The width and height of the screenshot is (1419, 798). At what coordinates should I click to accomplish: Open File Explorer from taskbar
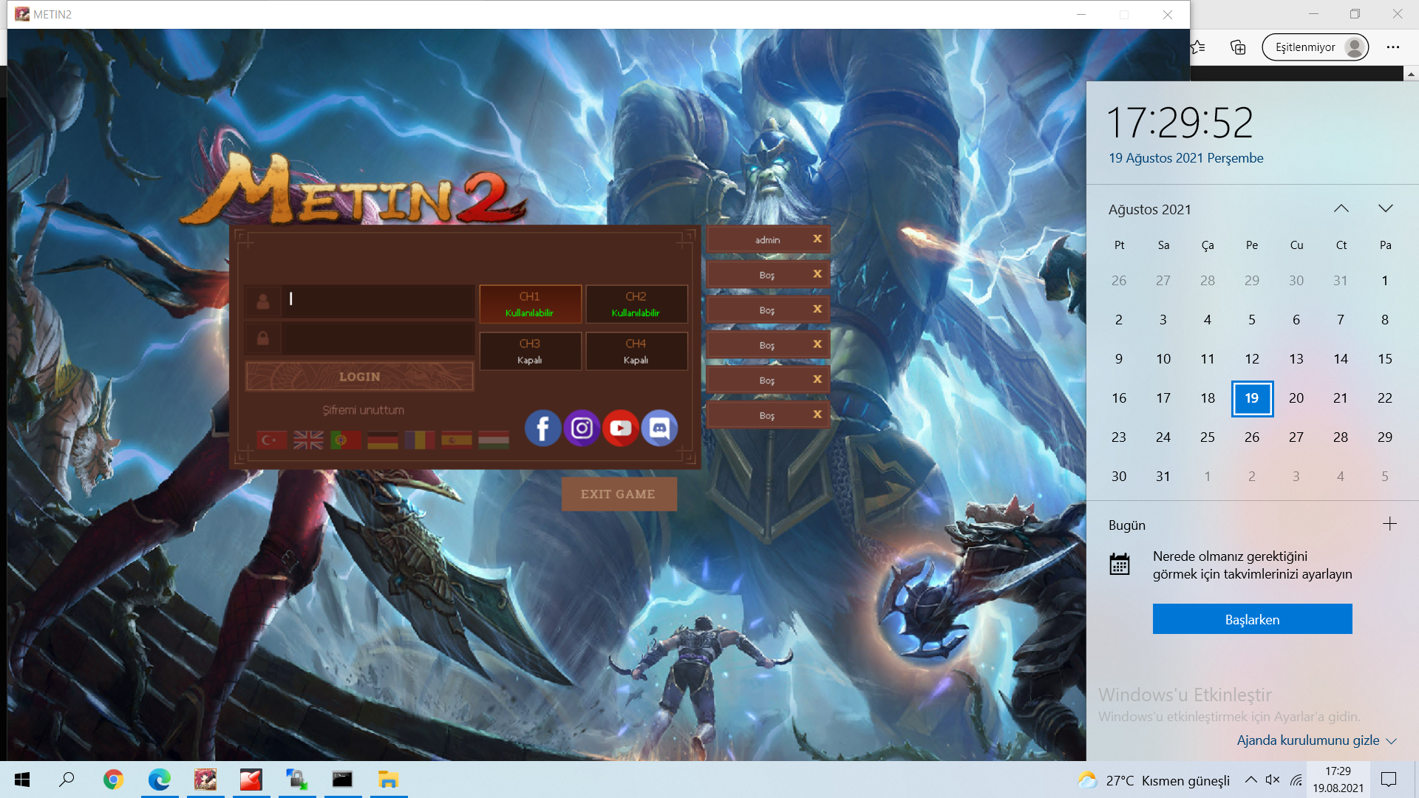(x=389, y=780)
